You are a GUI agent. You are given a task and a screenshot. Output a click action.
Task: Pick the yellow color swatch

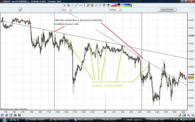pyautogui.click(x=122, y=6)
